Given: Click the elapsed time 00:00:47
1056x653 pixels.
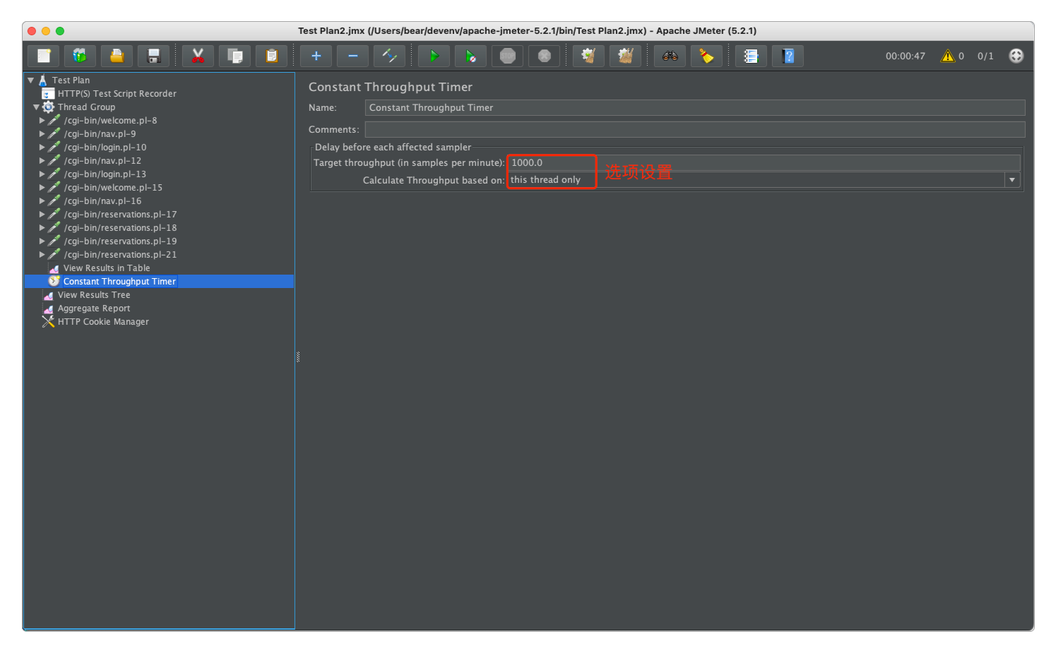Looking at the screenshot, I should pos(906,56).
